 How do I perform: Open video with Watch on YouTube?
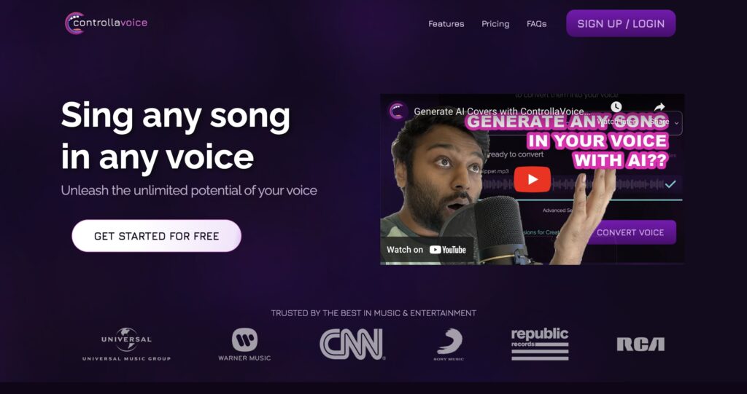point(426,250)
